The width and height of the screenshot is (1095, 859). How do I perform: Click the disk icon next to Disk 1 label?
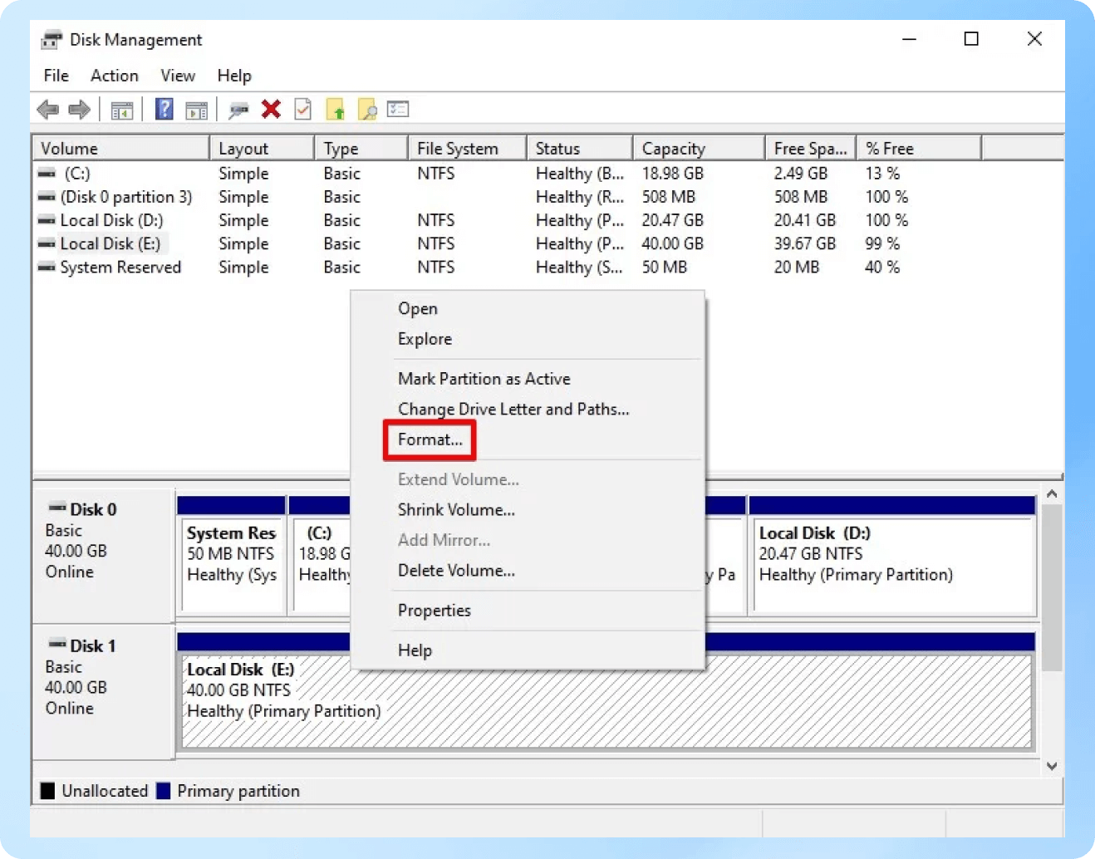coord(57,644)
